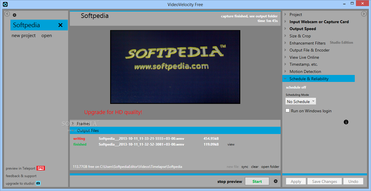Click open project link
Viewport: 371px width, 191px height.
pos(46,36)
